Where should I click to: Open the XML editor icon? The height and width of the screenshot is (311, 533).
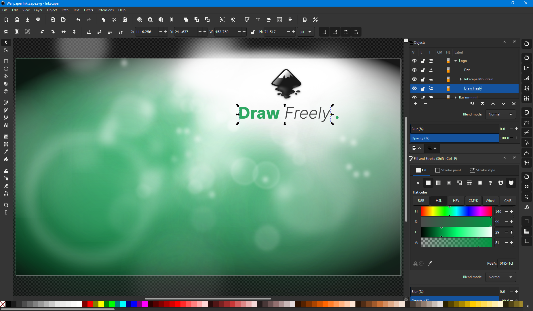[x=279, y=20]
